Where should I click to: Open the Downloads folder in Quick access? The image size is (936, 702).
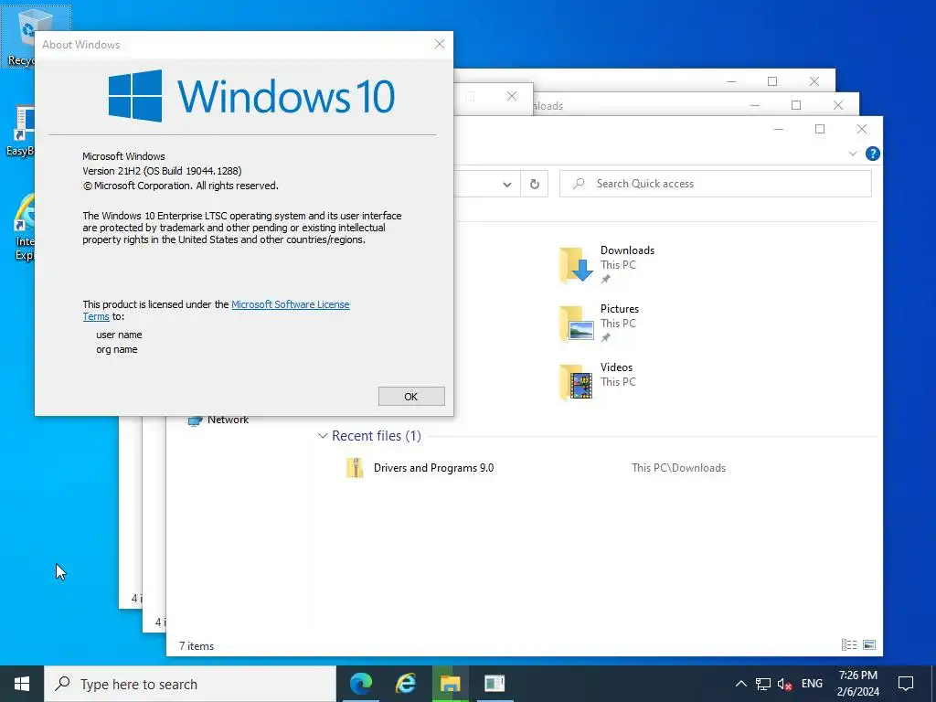click(607, 264)
